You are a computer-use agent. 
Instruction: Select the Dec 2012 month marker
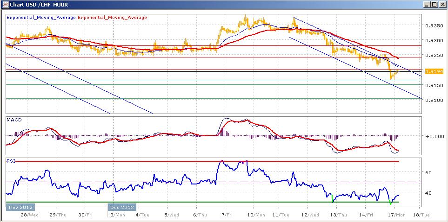123,207
